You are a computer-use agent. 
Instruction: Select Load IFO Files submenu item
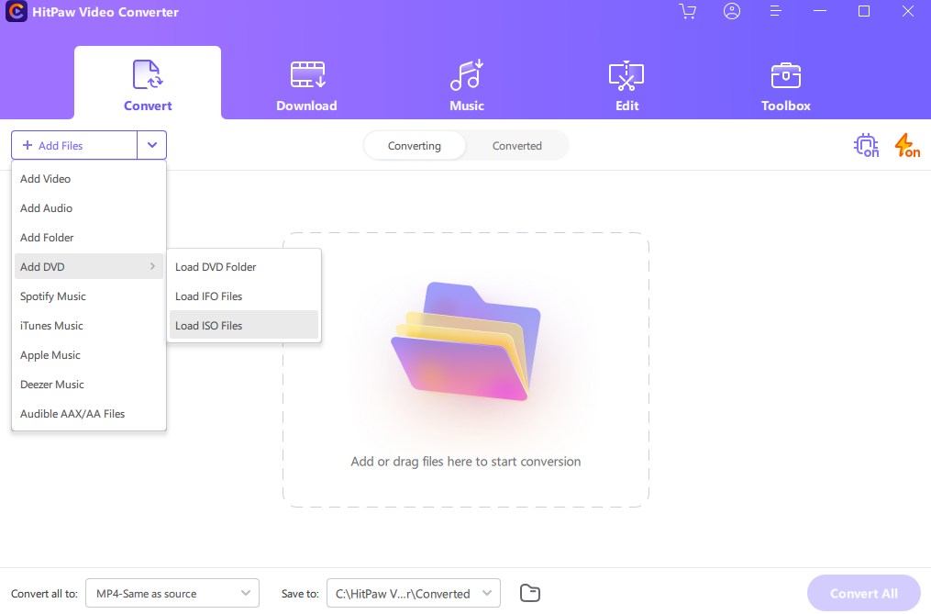[244, 296]
